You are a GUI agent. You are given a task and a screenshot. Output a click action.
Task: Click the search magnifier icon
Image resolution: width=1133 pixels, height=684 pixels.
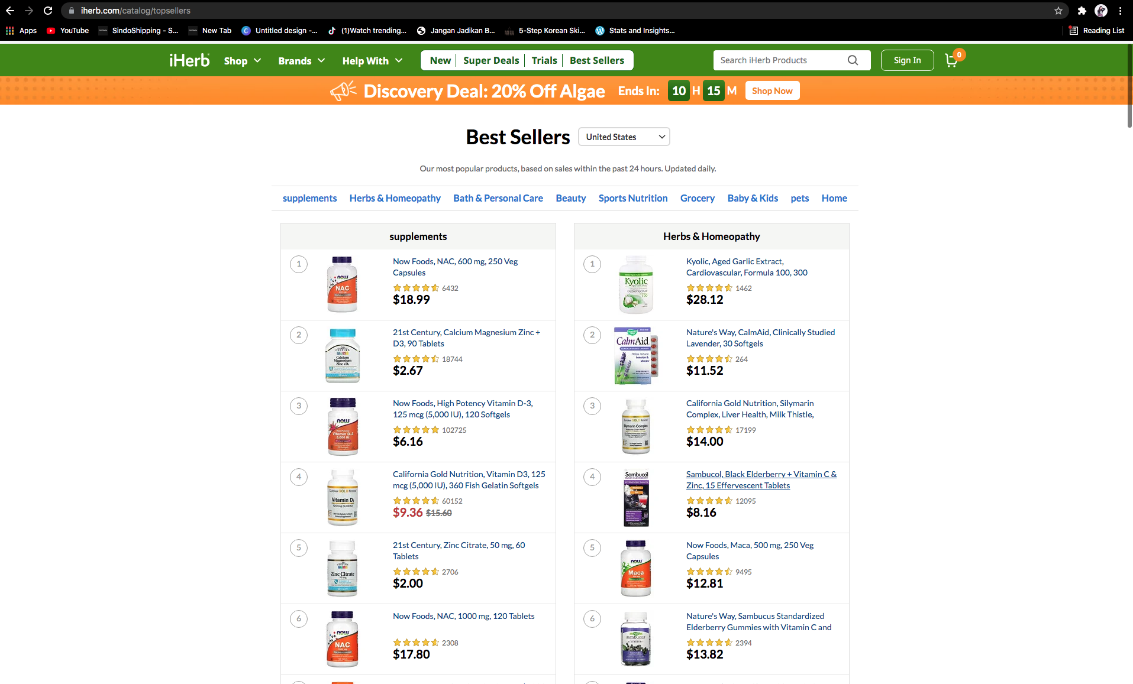(x=853, y=60)
